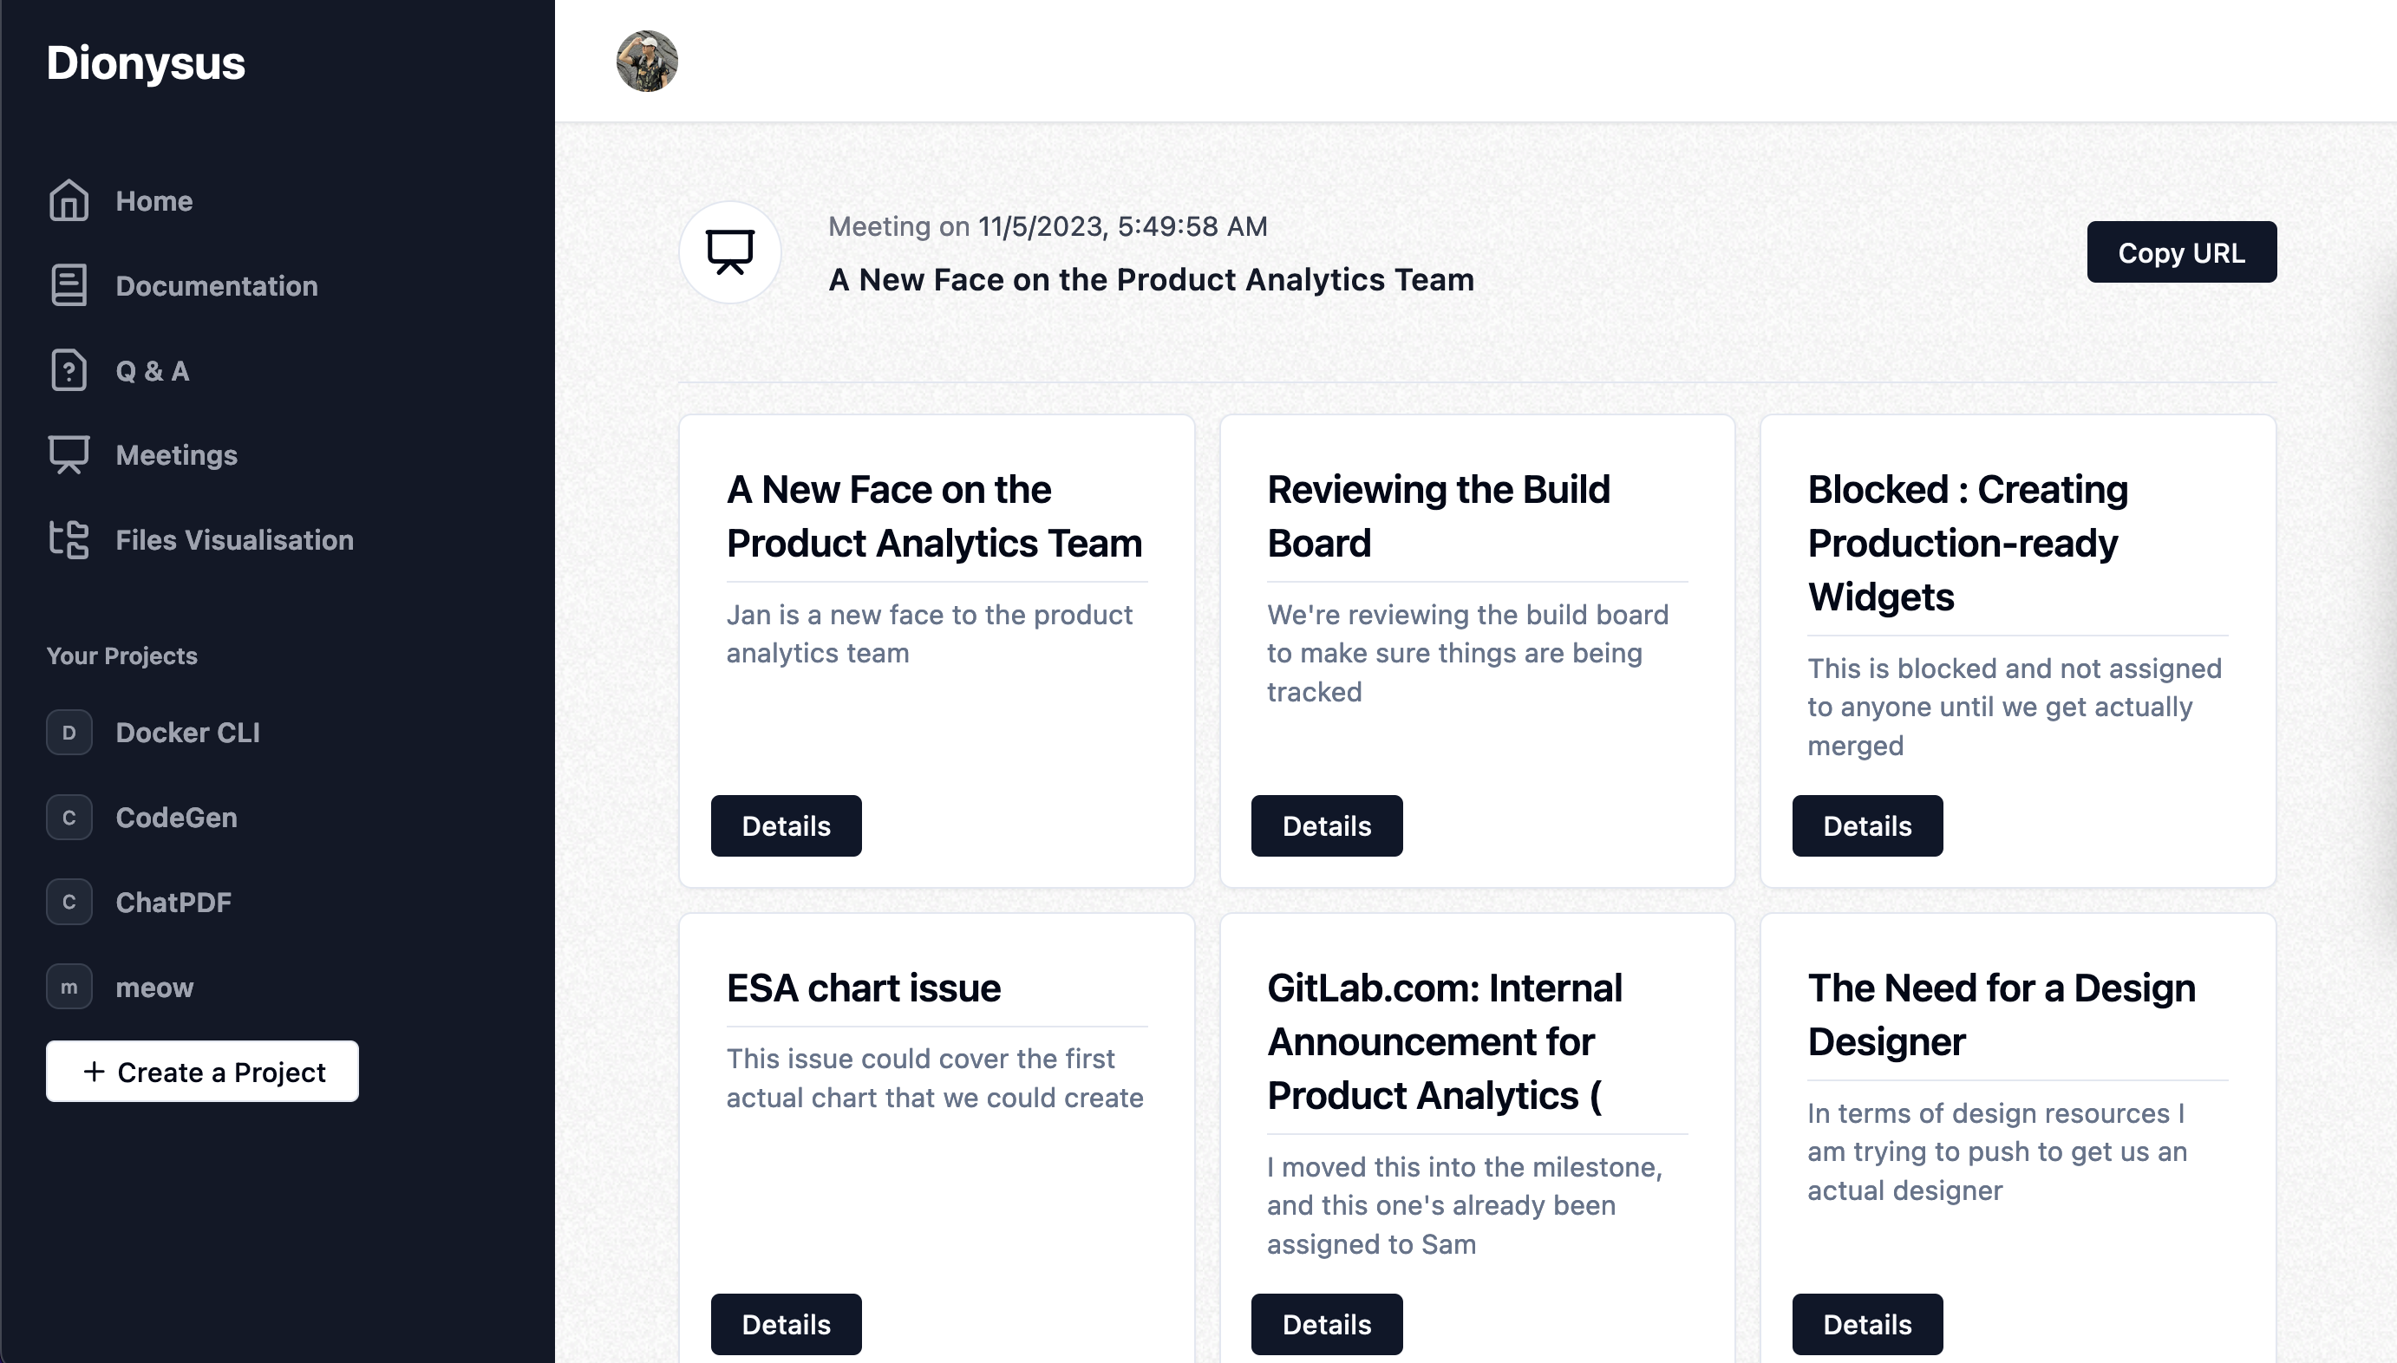Click the Home house icon
The width and height of the screenshot is (2397, 1363).
(69, 200)
